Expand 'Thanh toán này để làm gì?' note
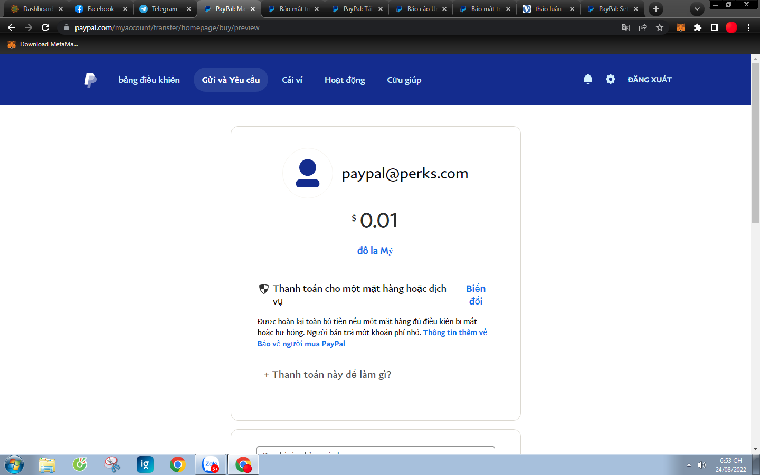760x475 pixels. 327,375
